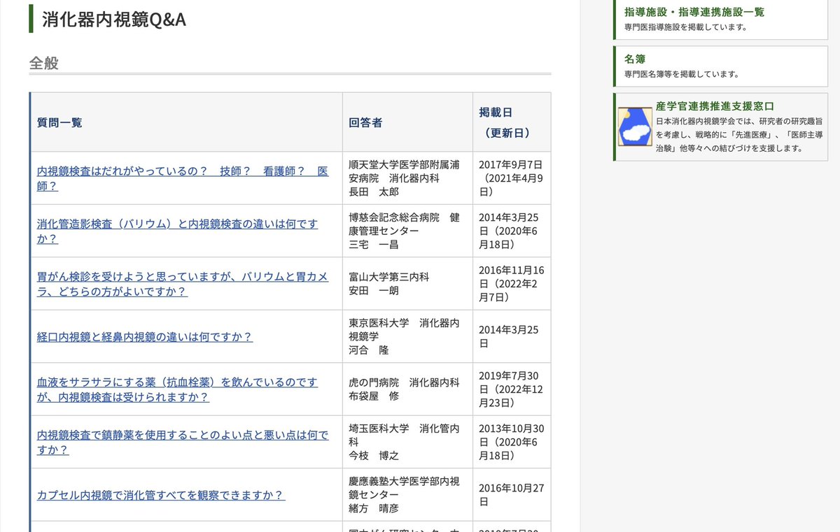Click date cell 2017年9月7日（2021年4月9日）
Viewport: 840px width, 532px height.
click(512, 178)
